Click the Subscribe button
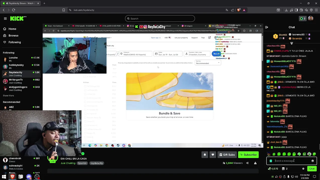 pyautogui.click(x=248, y=155)
